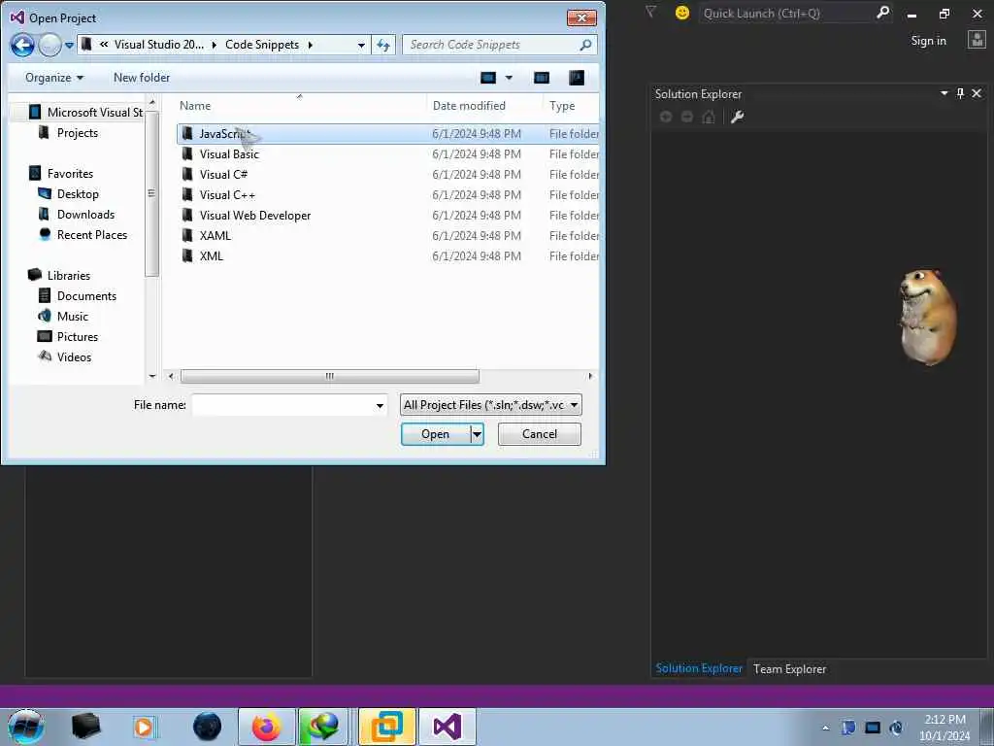Click the Visual Studio 20... breadcrumb segment

pyautogui.click(x=159, y=45)
